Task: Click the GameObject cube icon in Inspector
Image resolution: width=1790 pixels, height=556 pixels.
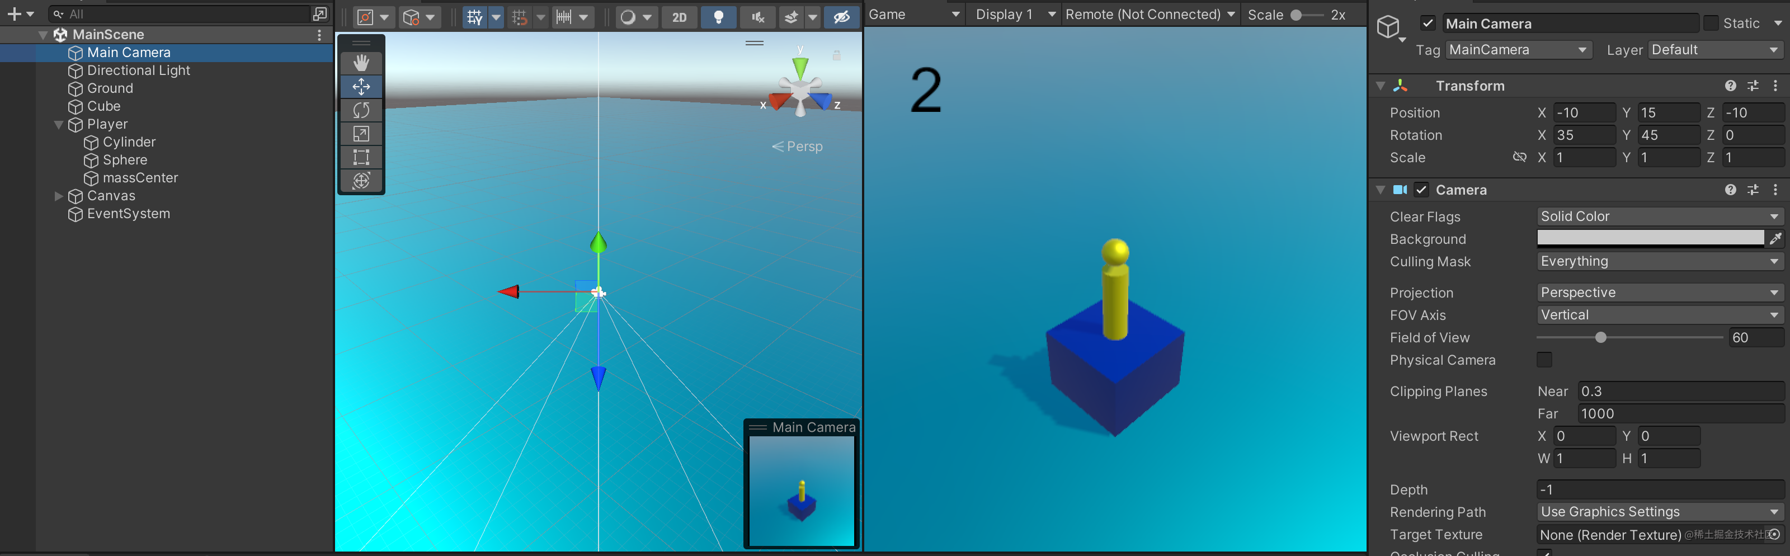Action: click(x=1388, y=27)
